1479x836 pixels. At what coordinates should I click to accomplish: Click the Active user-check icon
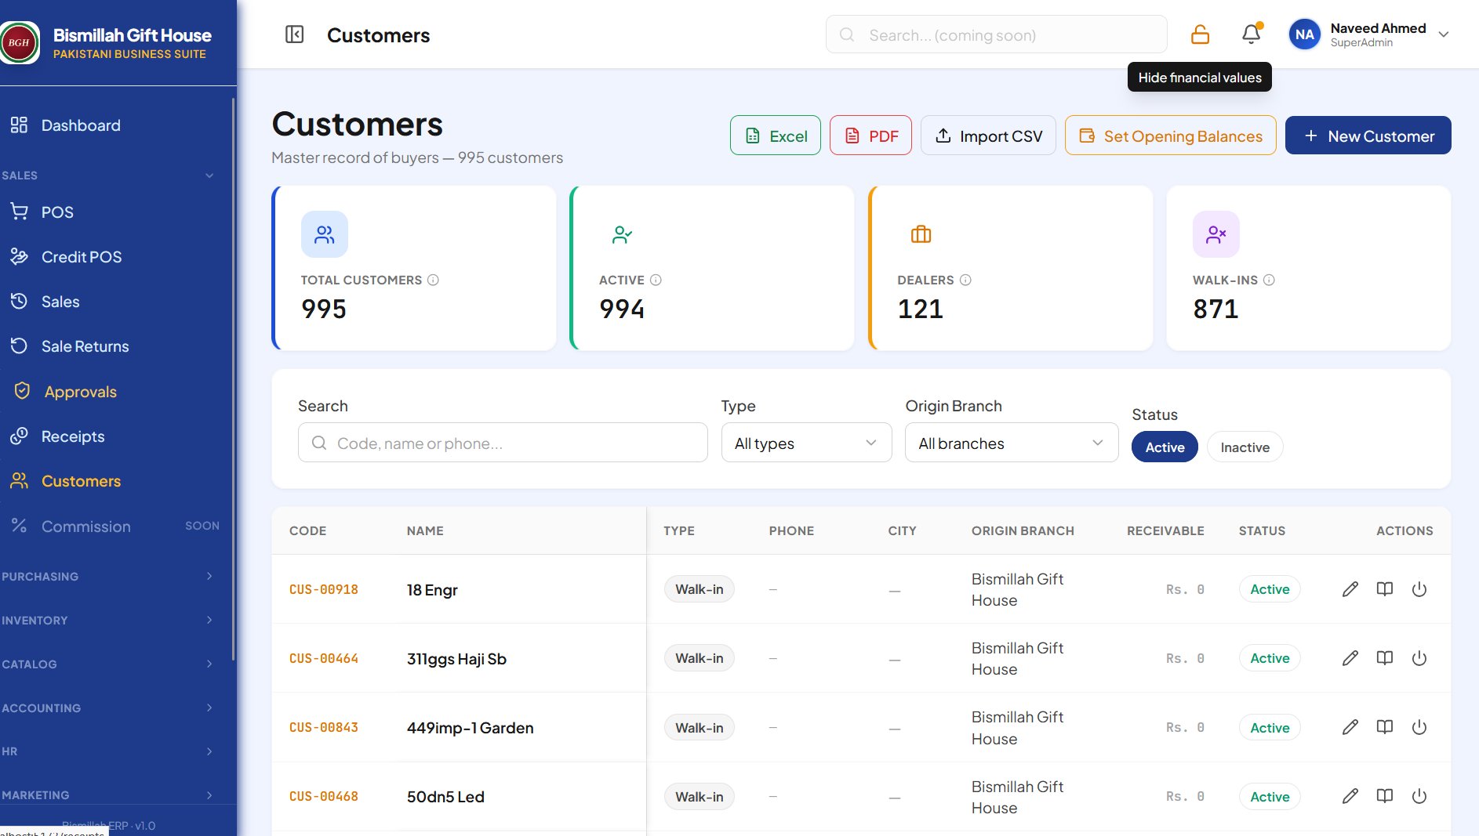click(x=623, y=234)
